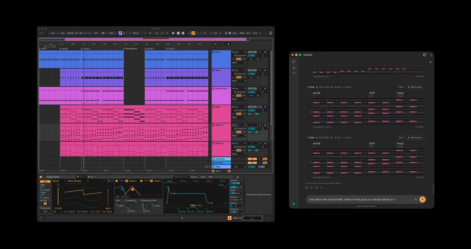Viewport: 471px width, 249px height.
Task: Solo the Bass track
Action: point(260,70)
